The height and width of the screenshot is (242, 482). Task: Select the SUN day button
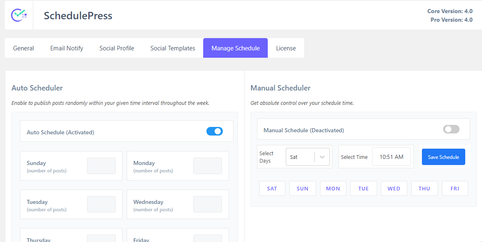coord(303,188)
